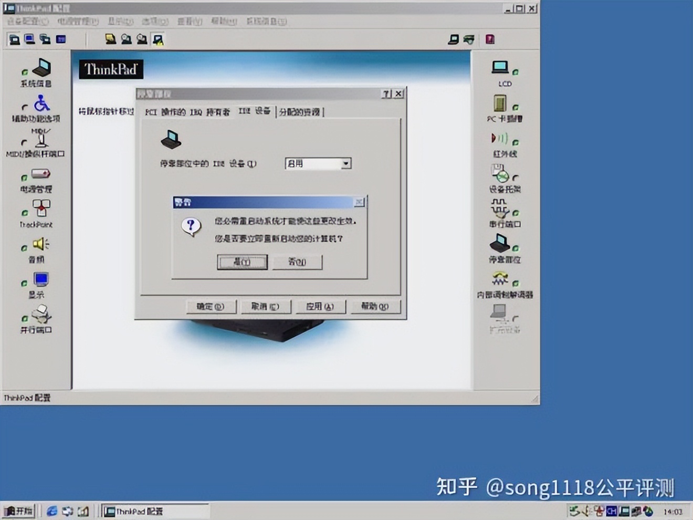
Task: Click the green card icon in toolbar
Action: tap(469, 39)
